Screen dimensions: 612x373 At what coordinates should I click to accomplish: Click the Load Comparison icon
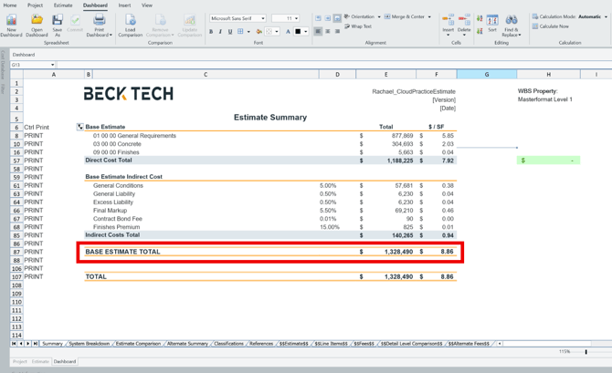tap(131, 20)
